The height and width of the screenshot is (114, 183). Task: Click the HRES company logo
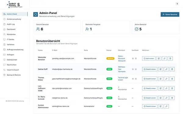(15, 5)
